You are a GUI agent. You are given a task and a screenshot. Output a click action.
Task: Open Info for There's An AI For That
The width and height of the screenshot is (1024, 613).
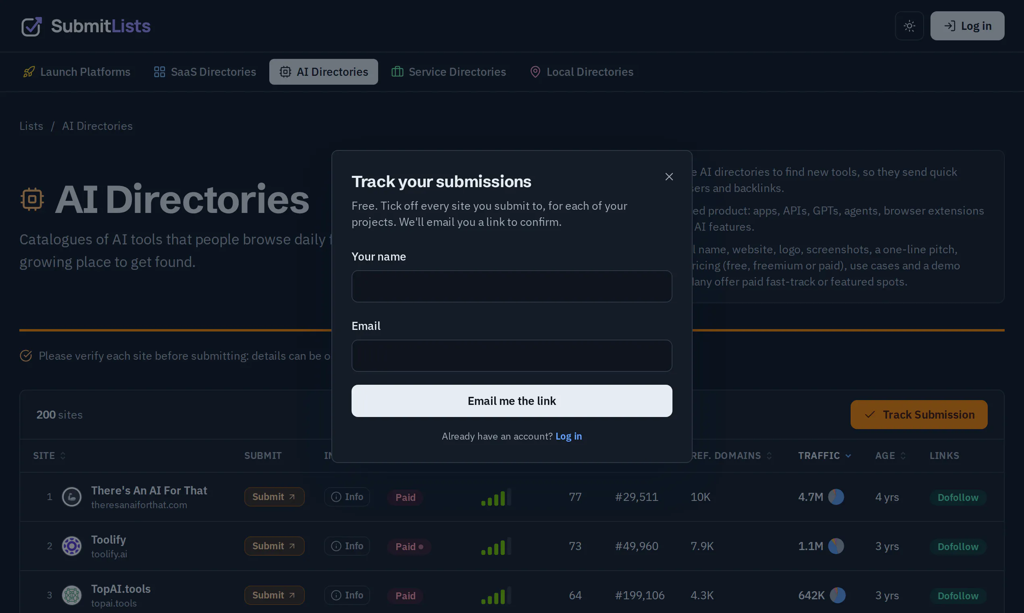347,497
